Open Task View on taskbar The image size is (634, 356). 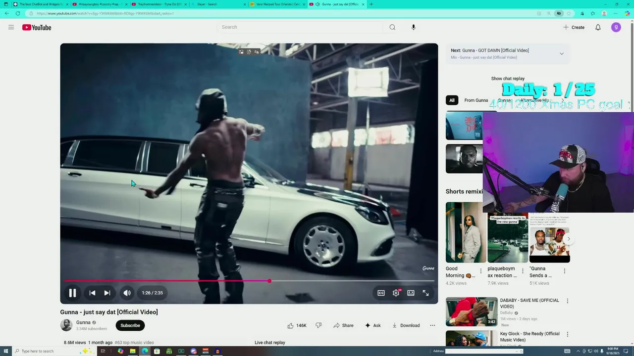coord(103,351)
